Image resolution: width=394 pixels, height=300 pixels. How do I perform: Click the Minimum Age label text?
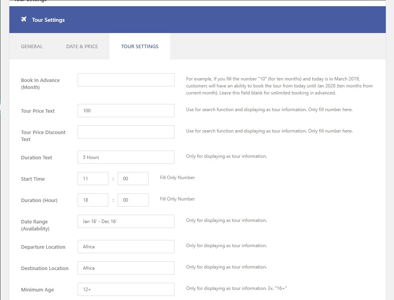[x=37, y=290]
